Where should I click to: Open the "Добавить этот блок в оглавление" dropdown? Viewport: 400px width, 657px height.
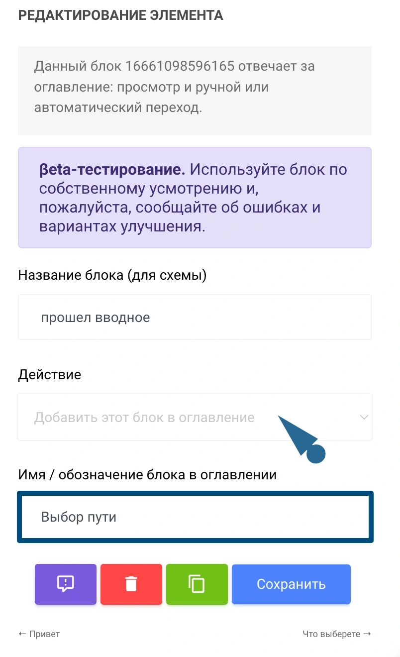point(195,417)
